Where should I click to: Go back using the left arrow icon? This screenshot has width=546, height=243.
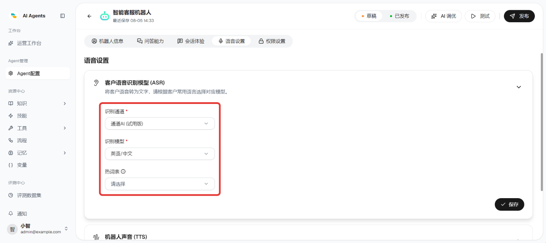[89, 16]
